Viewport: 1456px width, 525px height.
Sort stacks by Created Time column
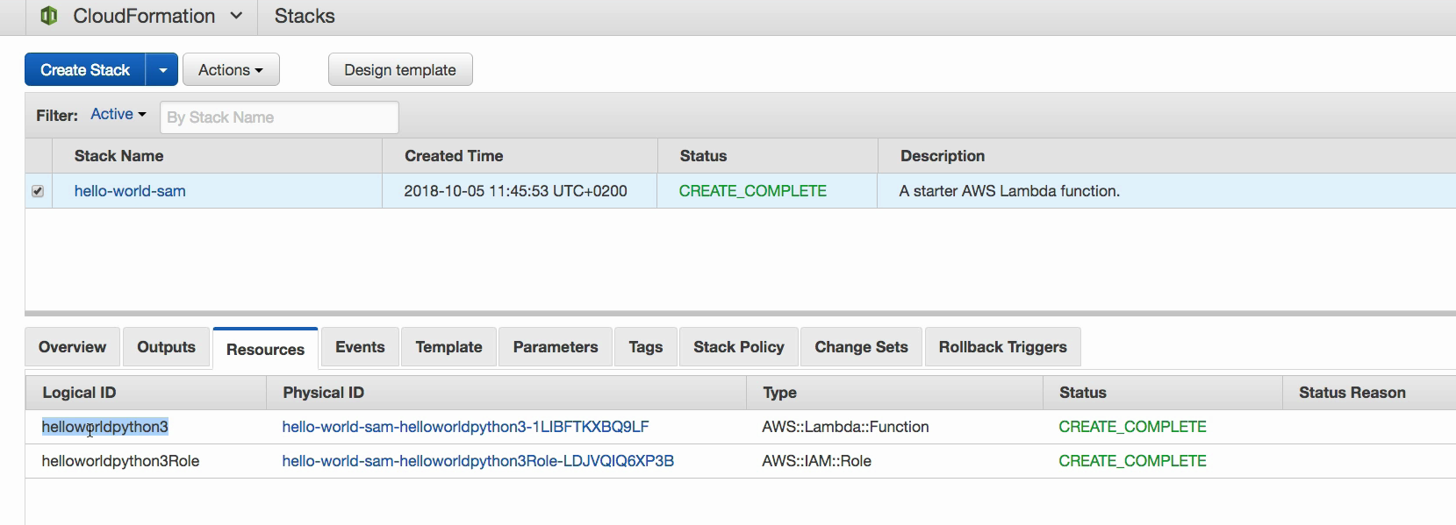click(x=454, y=156)
